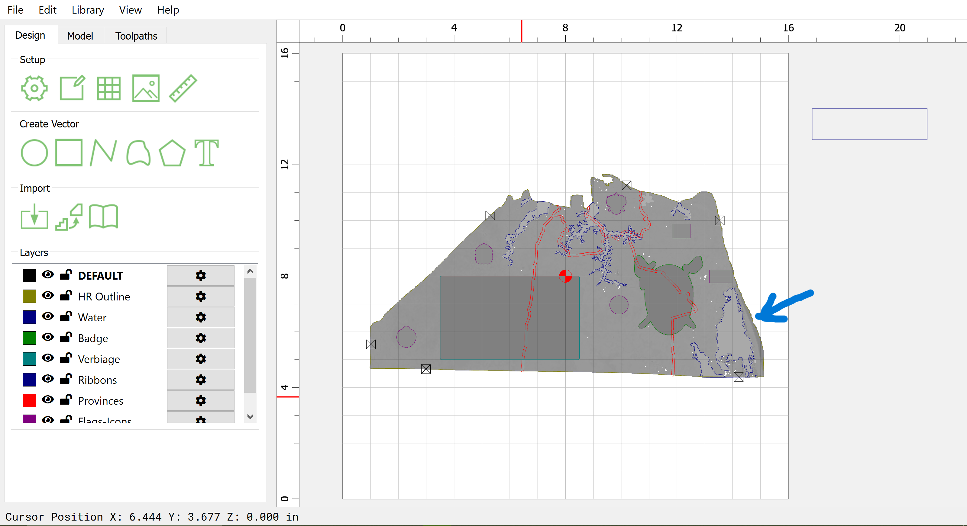The height and width of the screenshot is (526, 967).
Task: Select the Create Polyline tool
Action: [104, 153]
